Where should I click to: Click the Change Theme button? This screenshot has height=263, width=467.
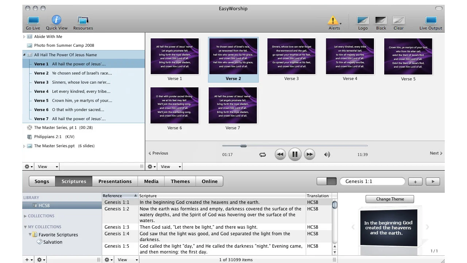390,199
